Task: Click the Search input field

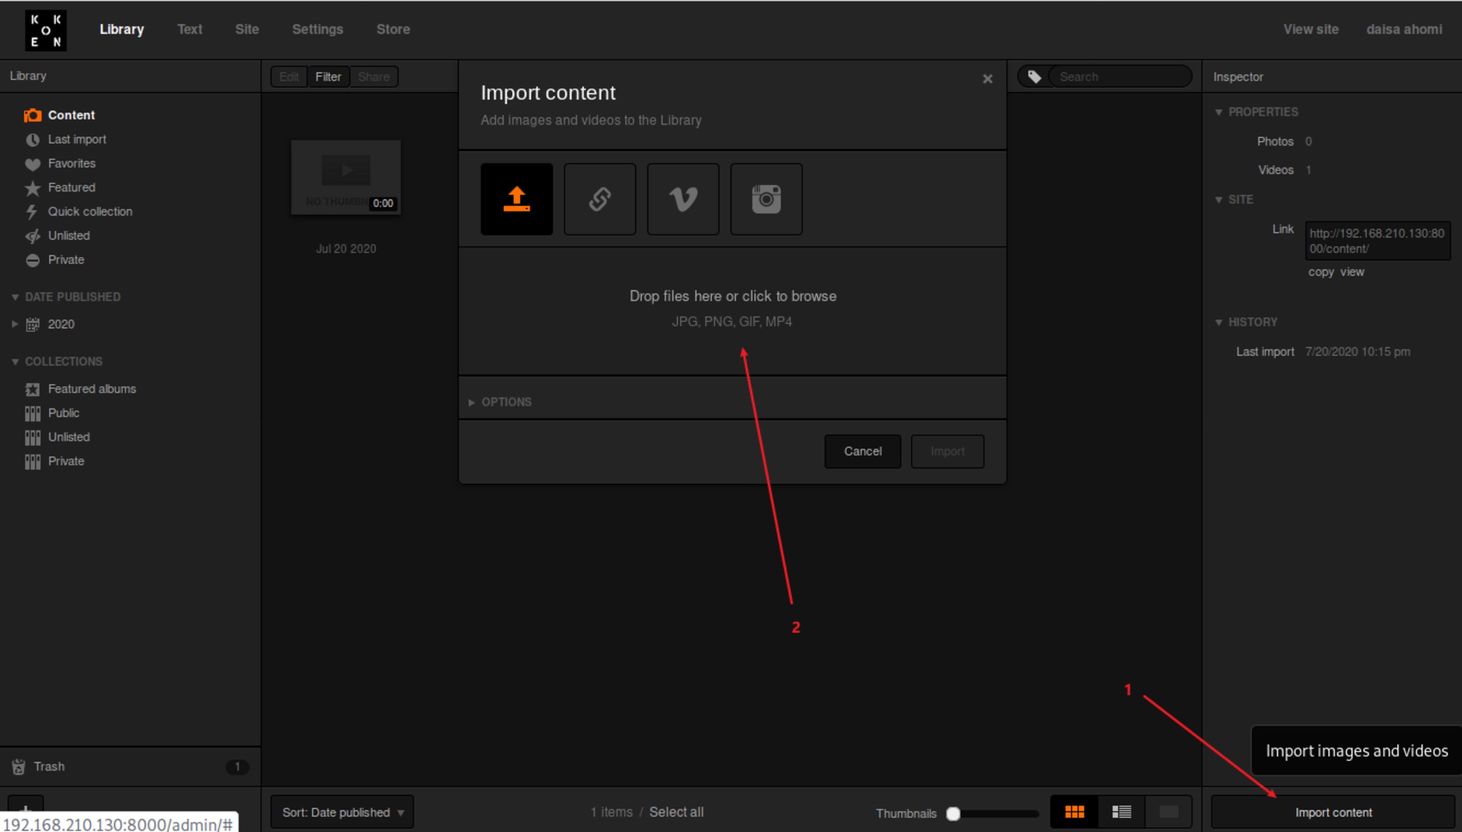Action: point(1119,77)
